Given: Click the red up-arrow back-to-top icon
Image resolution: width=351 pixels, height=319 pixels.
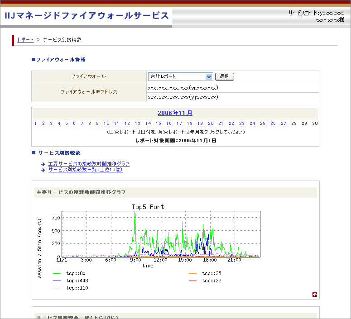Looking at the screenshot, I should 315,295.
